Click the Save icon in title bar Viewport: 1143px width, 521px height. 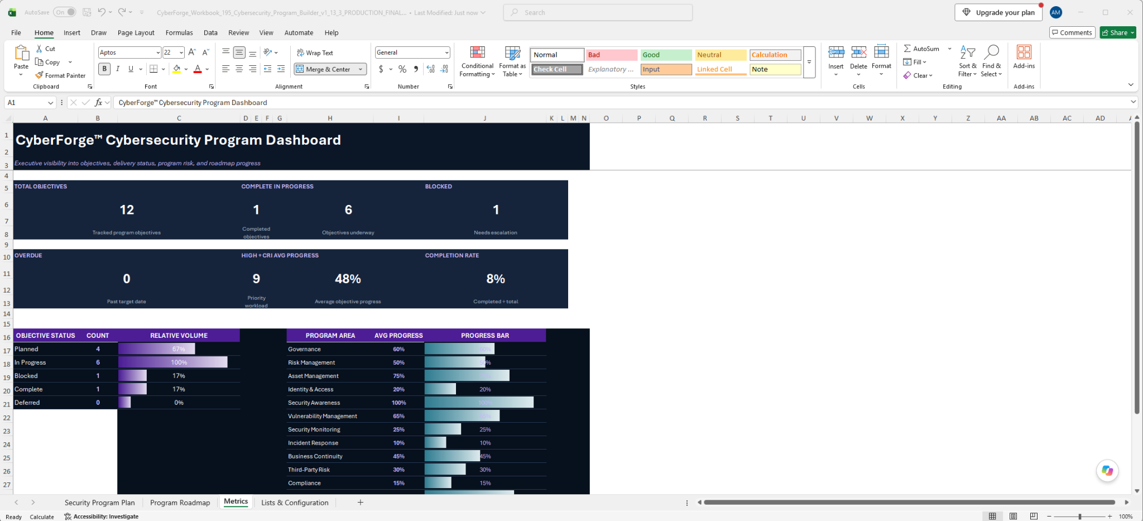click(87, 12)
